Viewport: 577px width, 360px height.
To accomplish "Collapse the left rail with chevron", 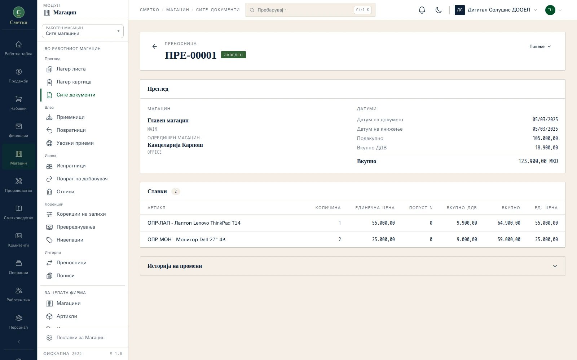I will point(19,342).
